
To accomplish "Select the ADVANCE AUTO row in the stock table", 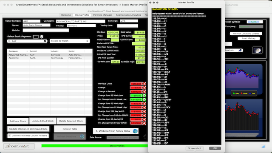I will (50, 55).
